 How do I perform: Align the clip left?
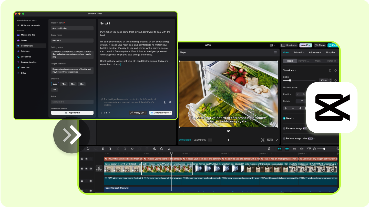tap(286, 108)
